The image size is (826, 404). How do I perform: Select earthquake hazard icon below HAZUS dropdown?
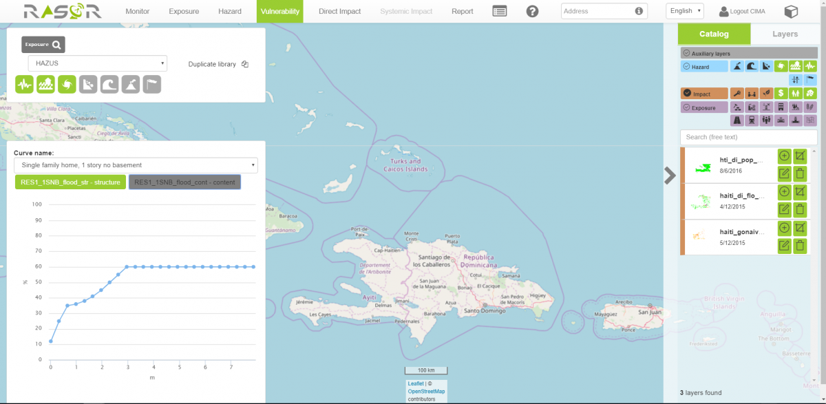point(25,84)
